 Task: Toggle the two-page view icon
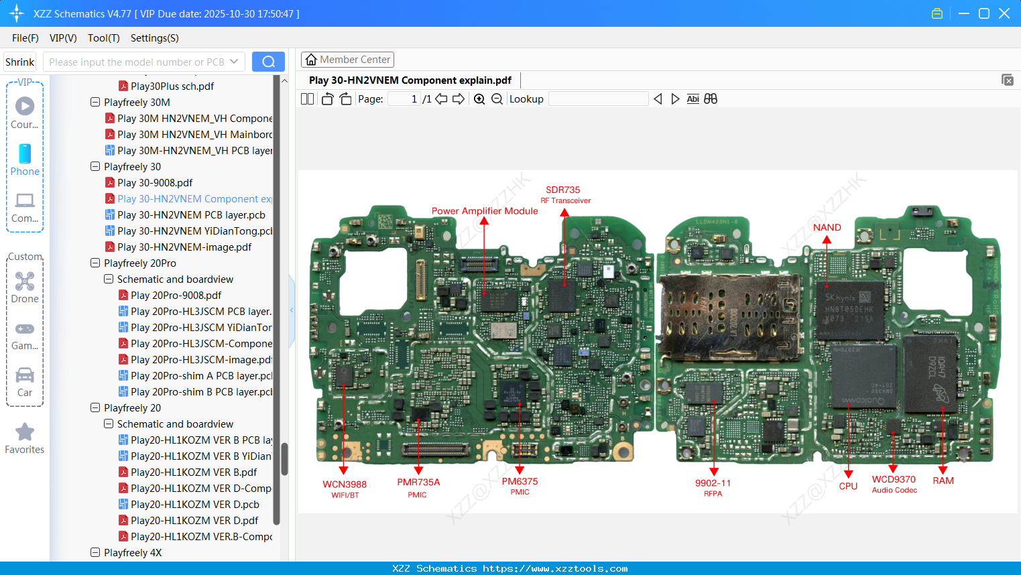(x=307, y=99)
